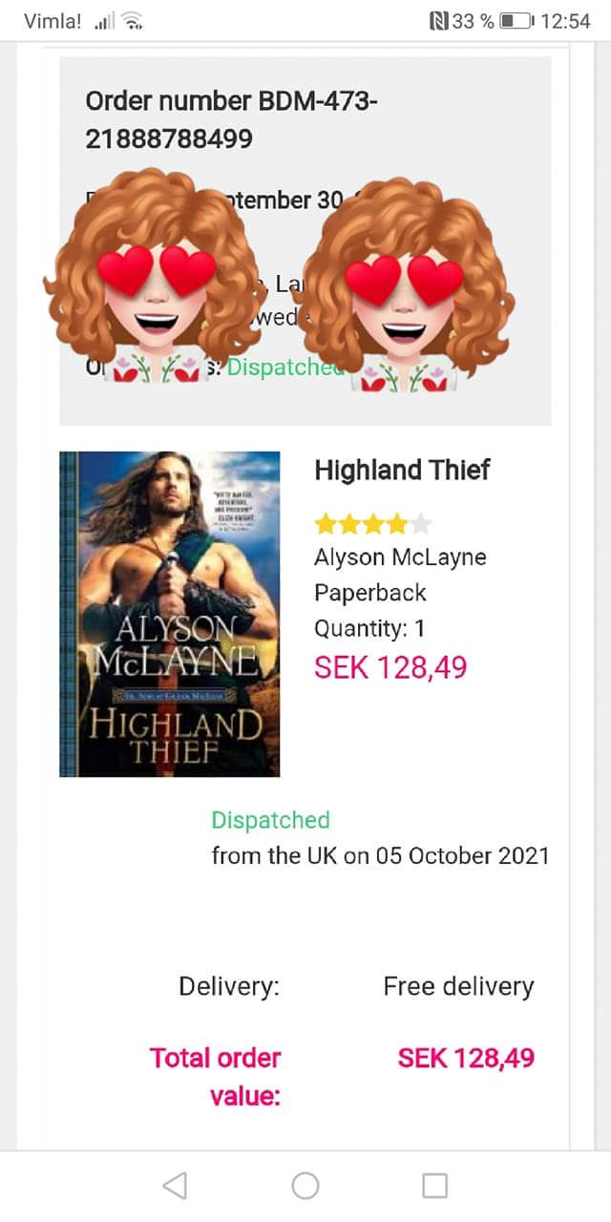Image resolution: width=611 pixels, height=1222 pixels.
Task: Tap the four-star rating row
Action: tap(373, 523)
